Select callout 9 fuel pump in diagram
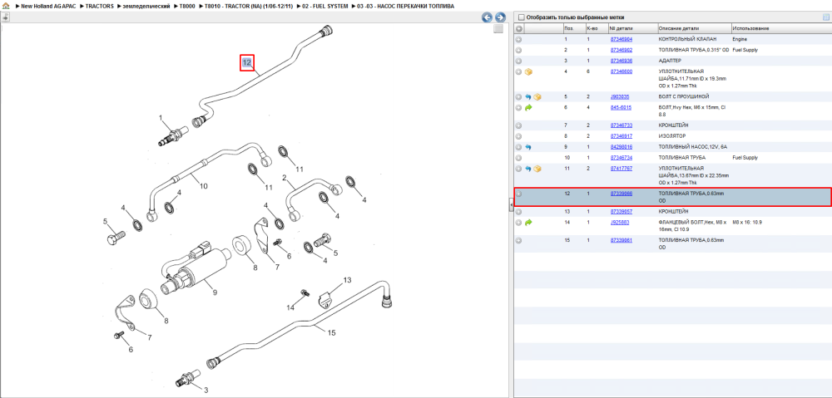Screen dimensions: 832x398 215,292
